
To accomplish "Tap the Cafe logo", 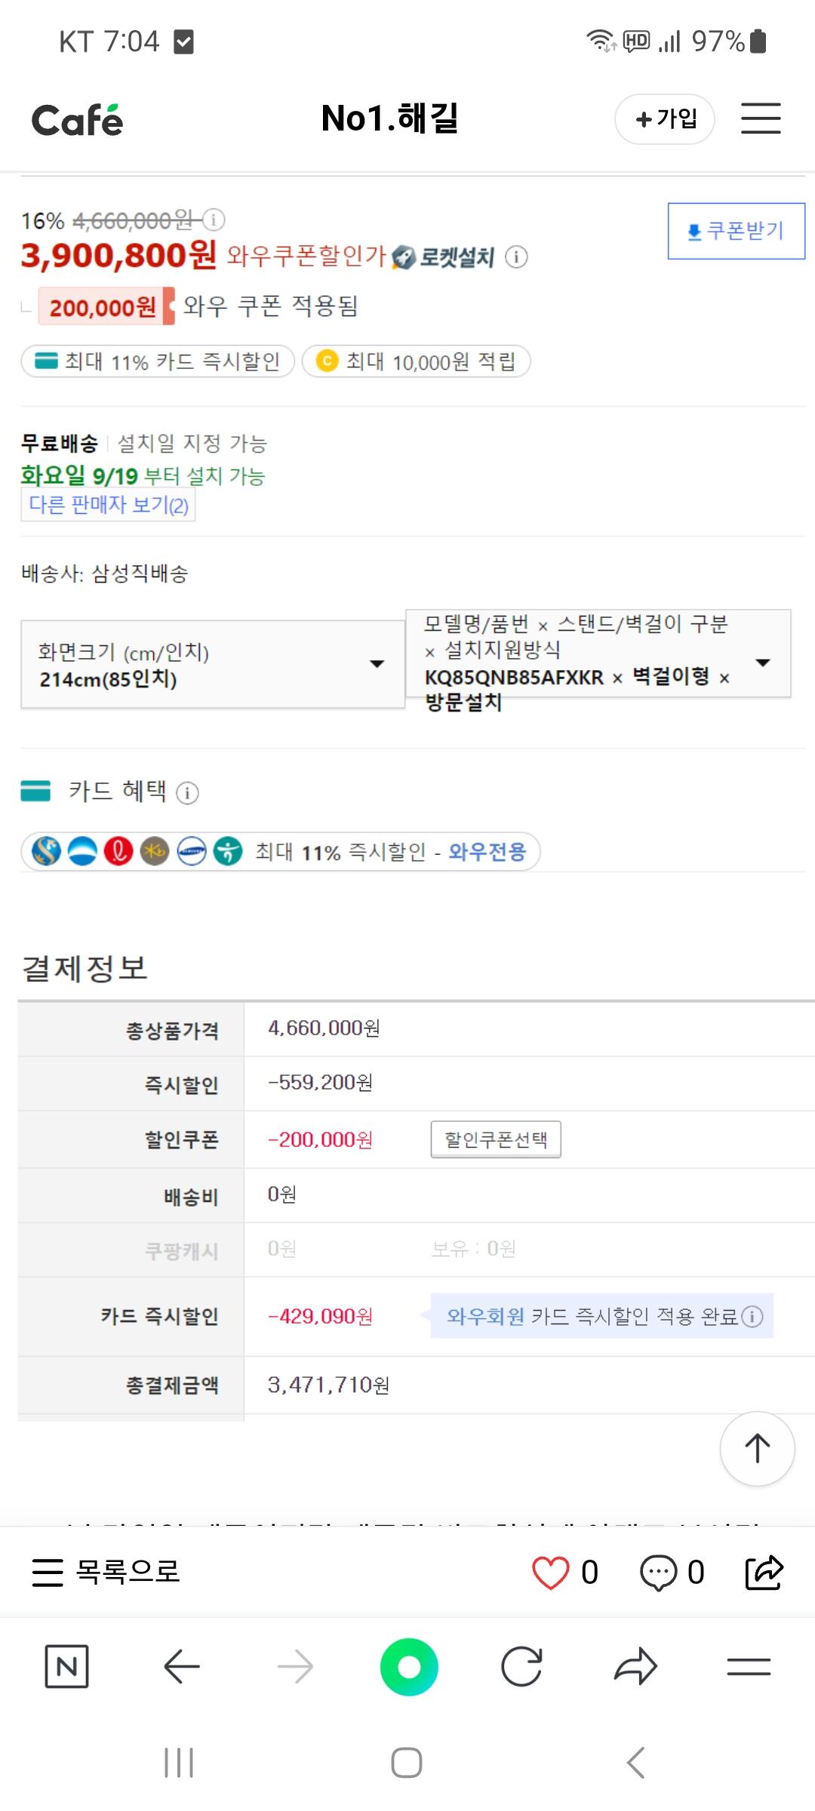I will tap(77, 120).
